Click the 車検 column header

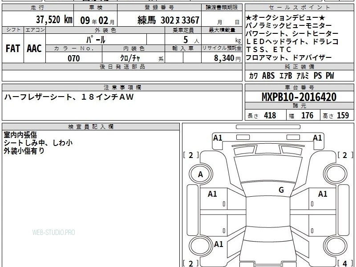click(x=96, y=8)
